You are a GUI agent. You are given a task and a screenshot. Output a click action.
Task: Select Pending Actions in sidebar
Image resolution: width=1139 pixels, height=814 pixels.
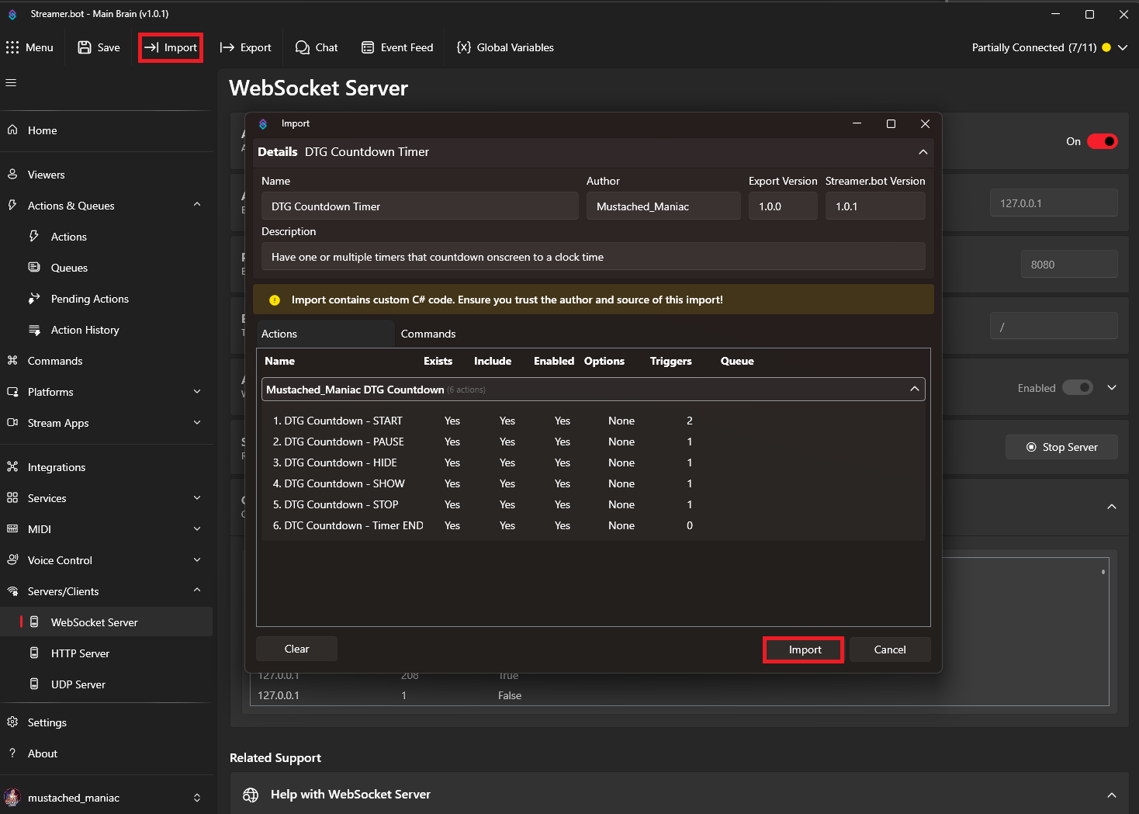pos(89,299)
